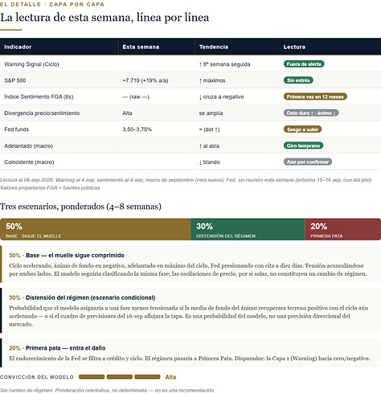The image size is (381, 394).
Task: Select the 'S&P 500' row label
Action: tap(15, 80)
